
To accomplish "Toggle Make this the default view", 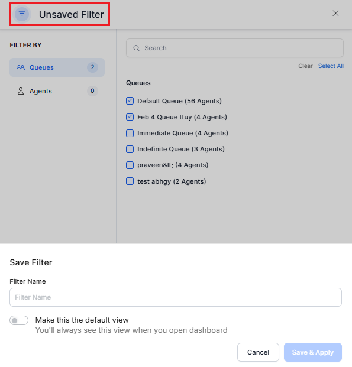I will [x=19, y=320].
